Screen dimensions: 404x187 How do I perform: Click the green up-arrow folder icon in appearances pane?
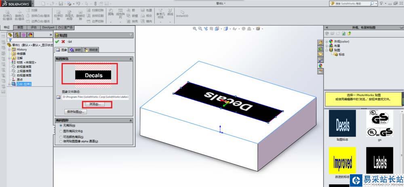[x=349, y=34]
